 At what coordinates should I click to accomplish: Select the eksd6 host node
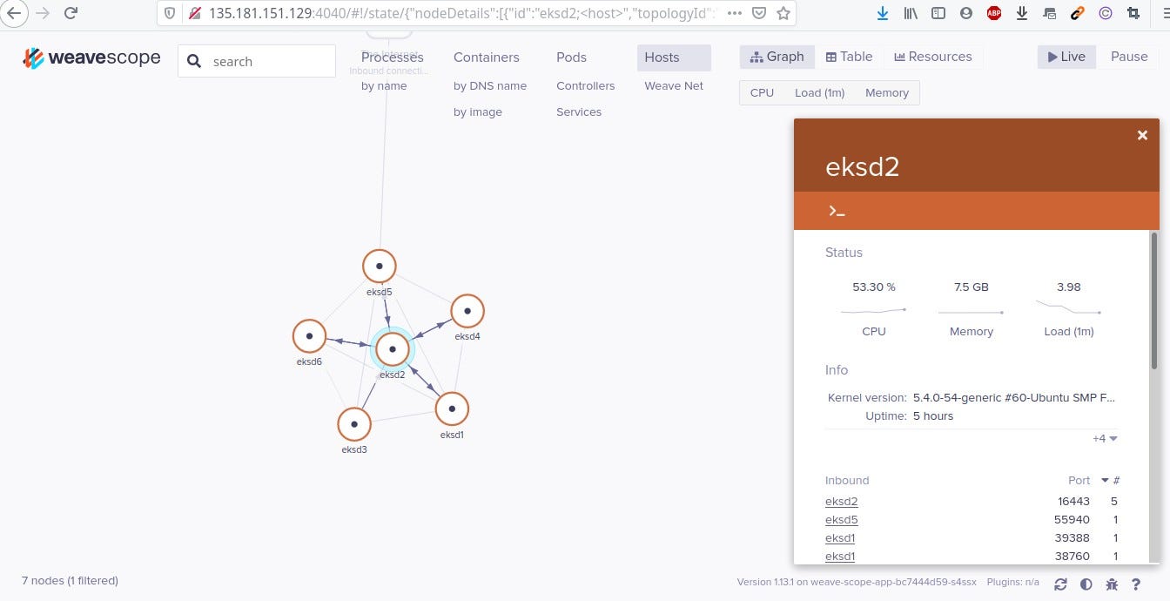pos(309,336)
